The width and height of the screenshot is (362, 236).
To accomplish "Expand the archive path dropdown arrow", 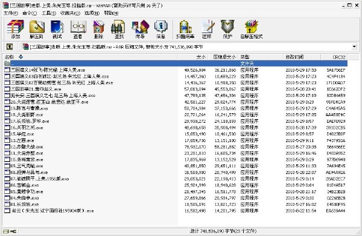I will point(354,47).
